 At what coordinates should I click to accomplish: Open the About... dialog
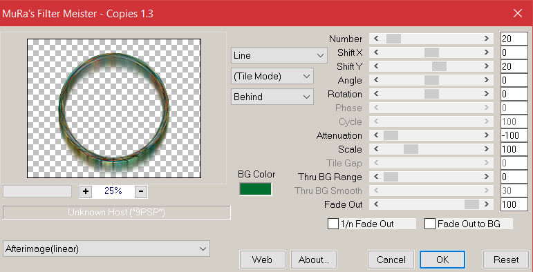[314, 260]
